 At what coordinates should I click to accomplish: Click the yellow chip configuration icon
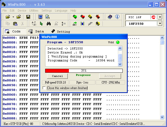98,24
